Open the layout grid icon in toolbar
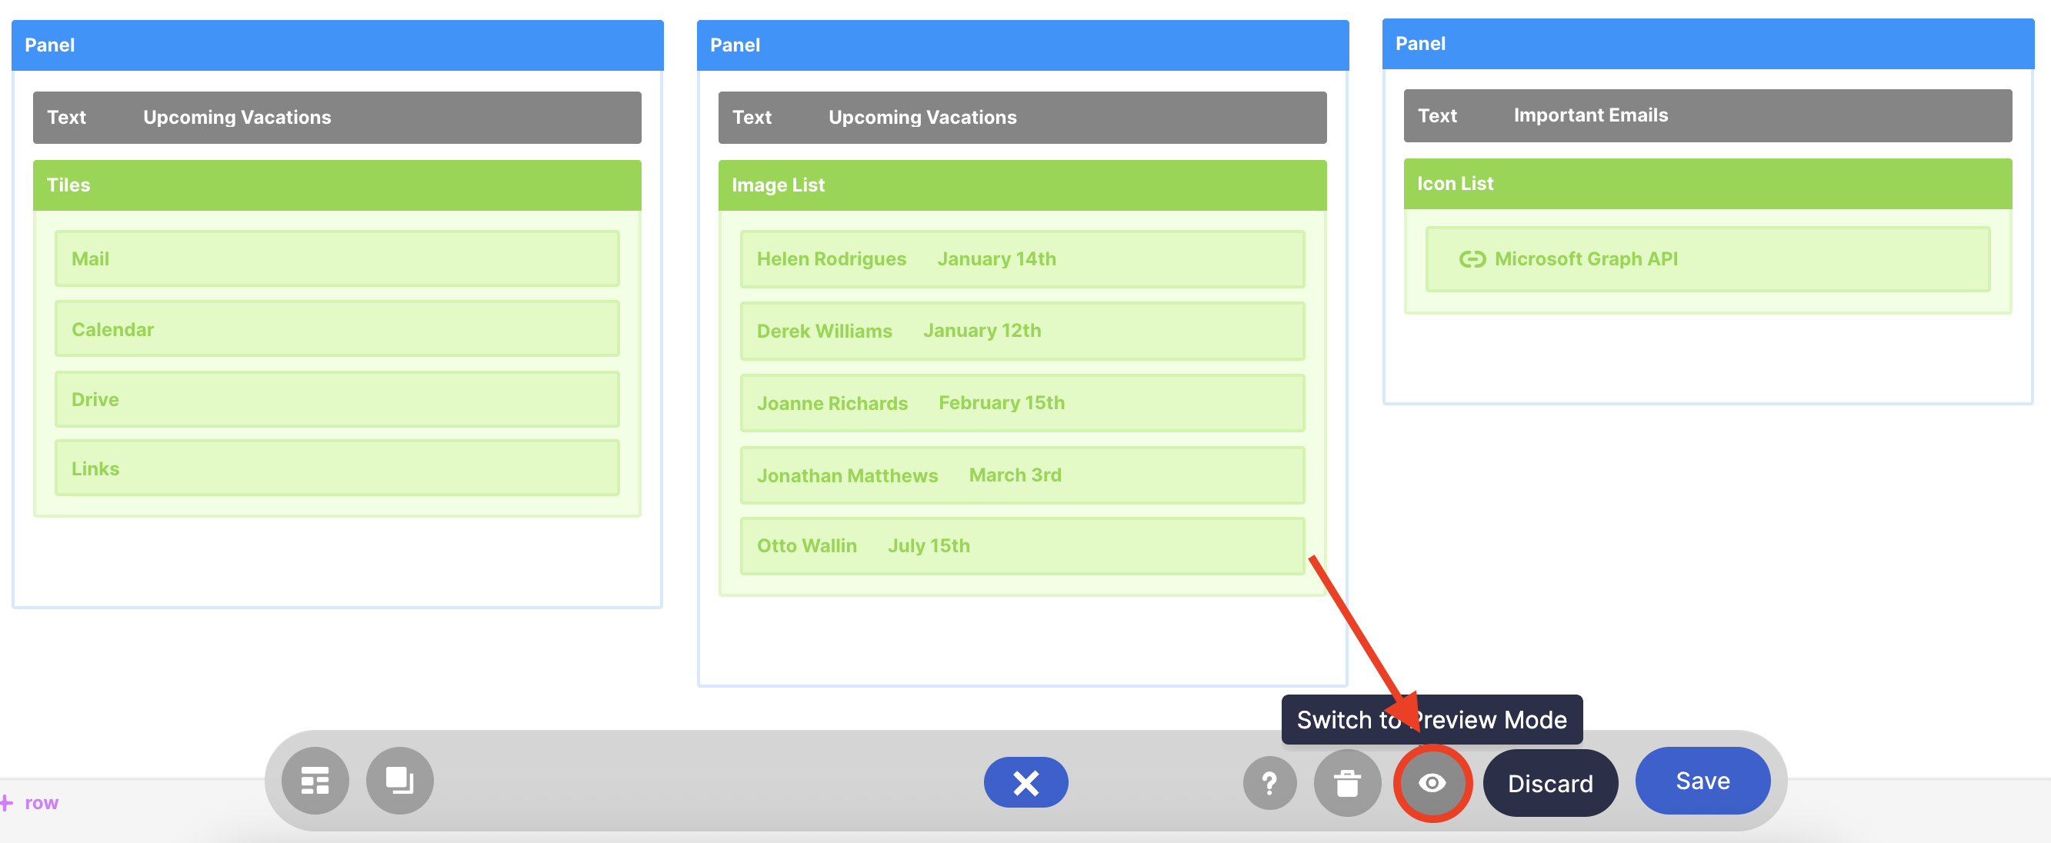This screenshot has width=2051, height=843. tap(315, 781)
